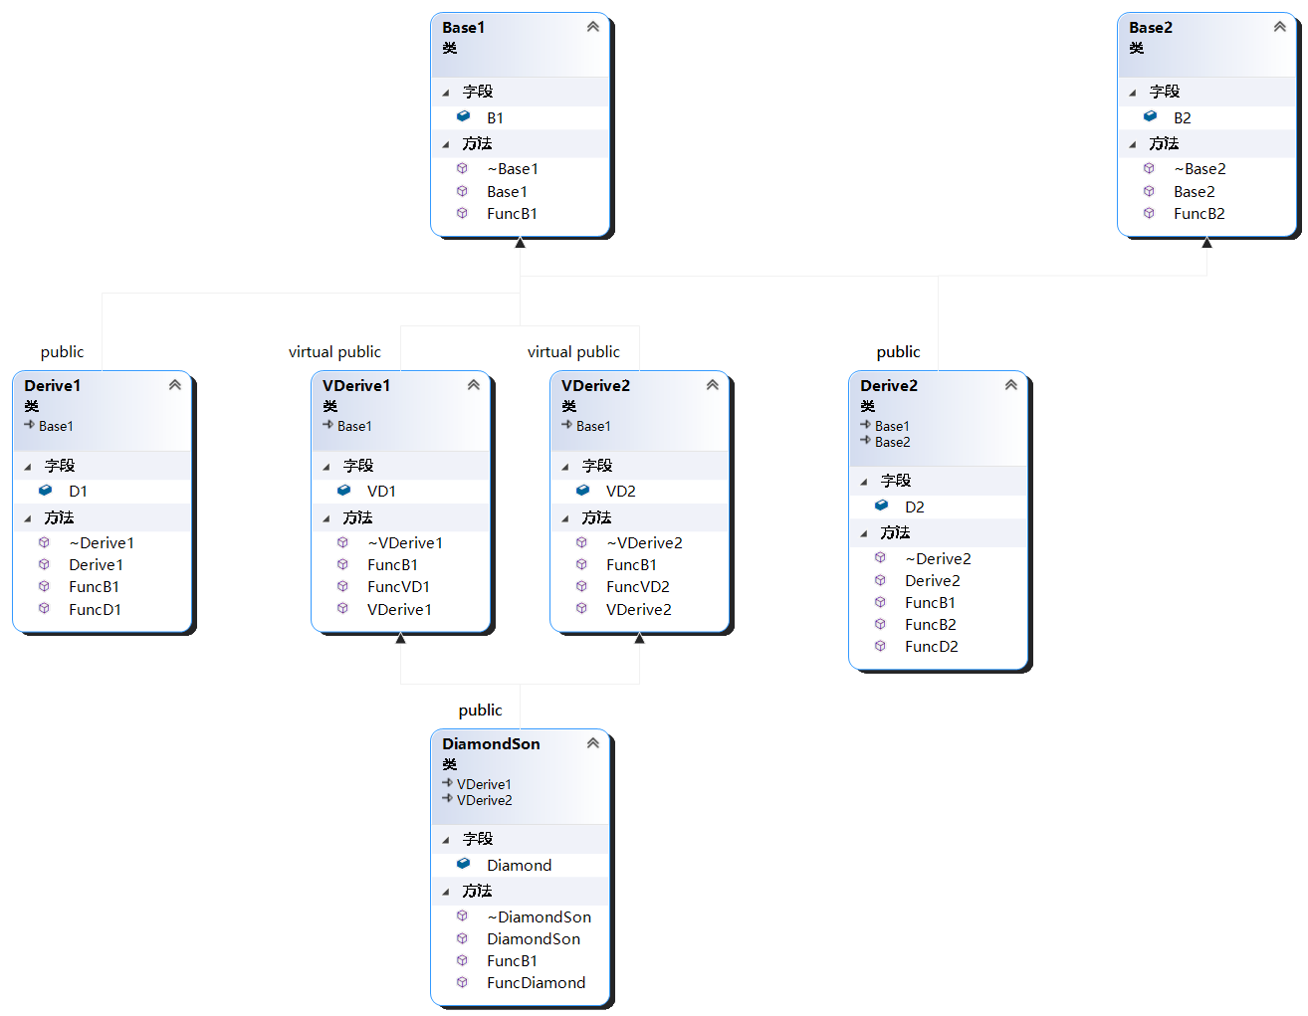Collapse the Derive1 class box chevron
Image resolution: width=1308 pixels, height=1016 pixels.
tap(174, 385)
